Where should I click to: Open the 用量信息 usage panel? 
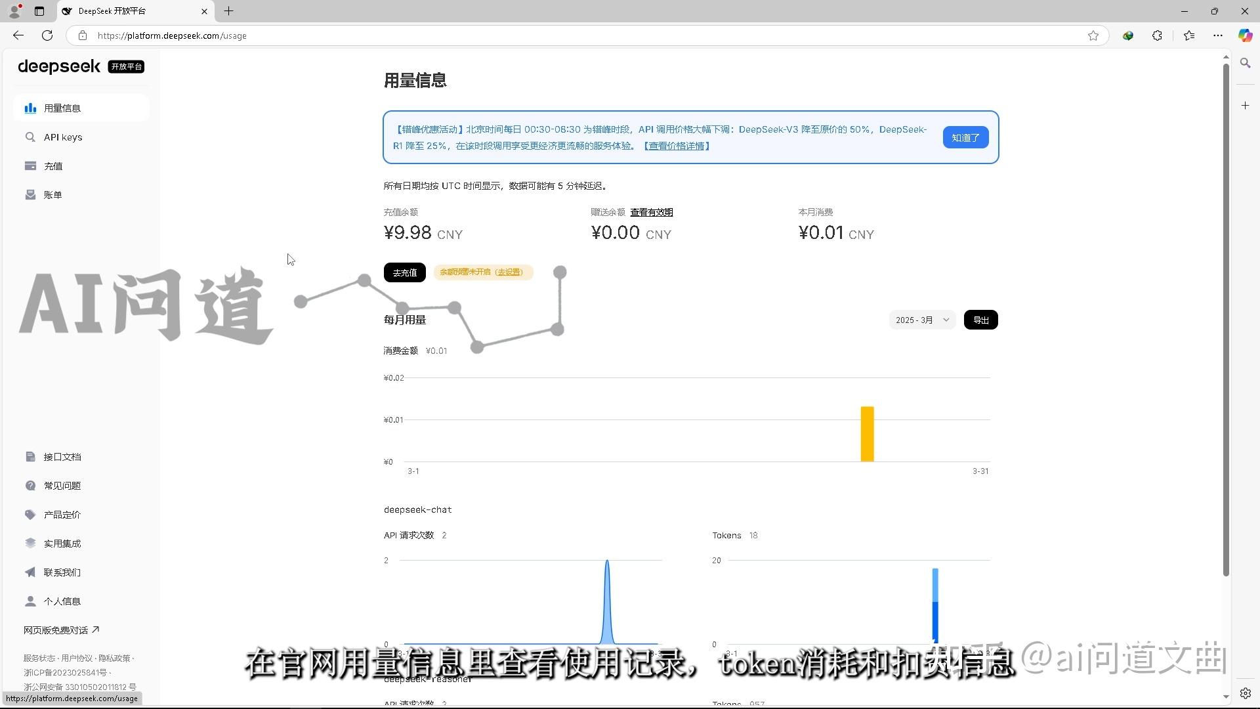coord(62,108)
